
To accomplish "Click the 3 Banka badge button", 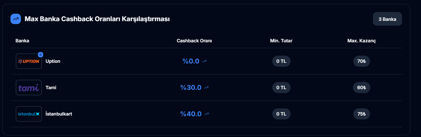I will tap(387, 19).
